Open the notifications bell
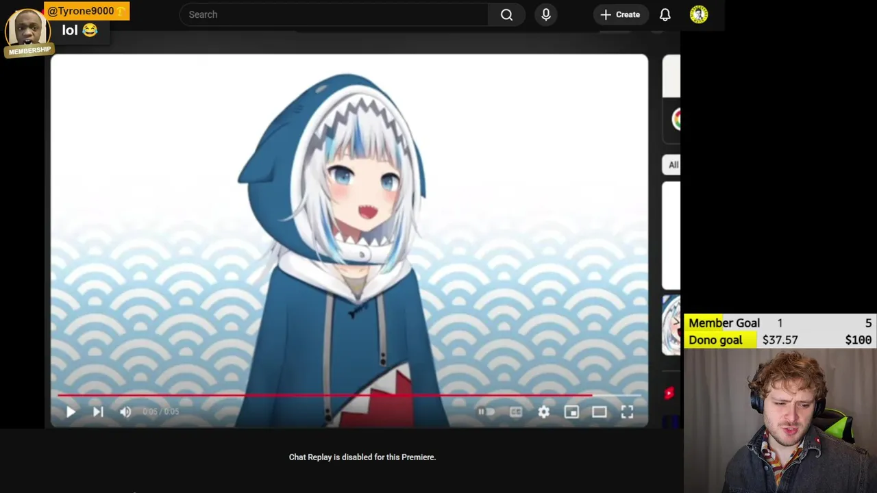877x493 pixels. coord(665,14)
